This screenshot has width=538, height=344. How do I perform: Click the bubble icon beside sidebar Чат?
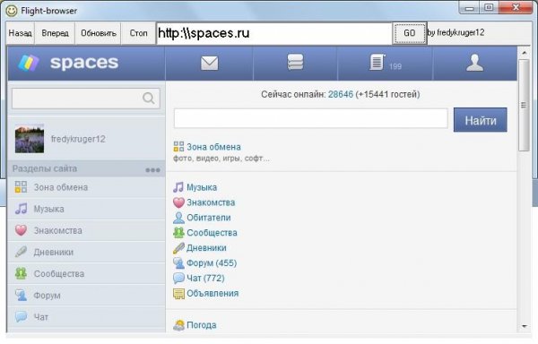pos(21,316)
